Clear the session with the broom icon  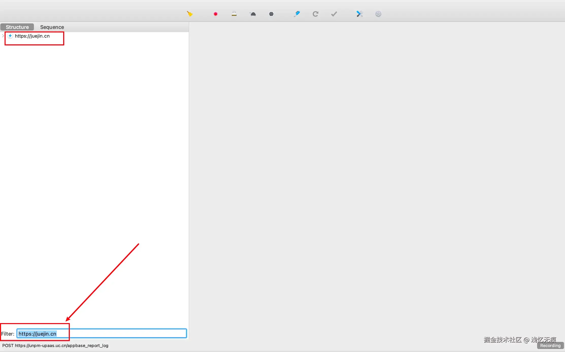click(x=190, y=14)
